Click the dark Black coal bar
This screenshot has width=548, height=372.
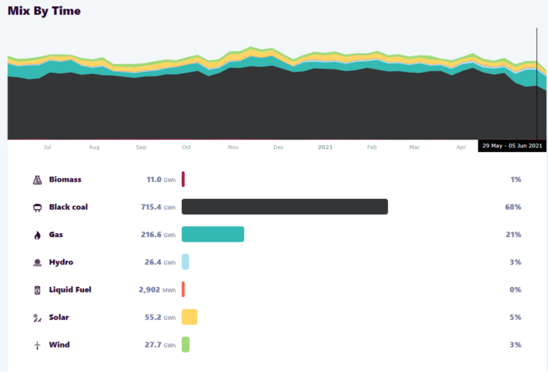(284, 207)
